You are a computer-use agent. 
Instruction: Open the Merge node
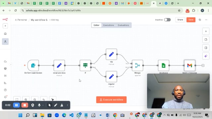[137, 65]
